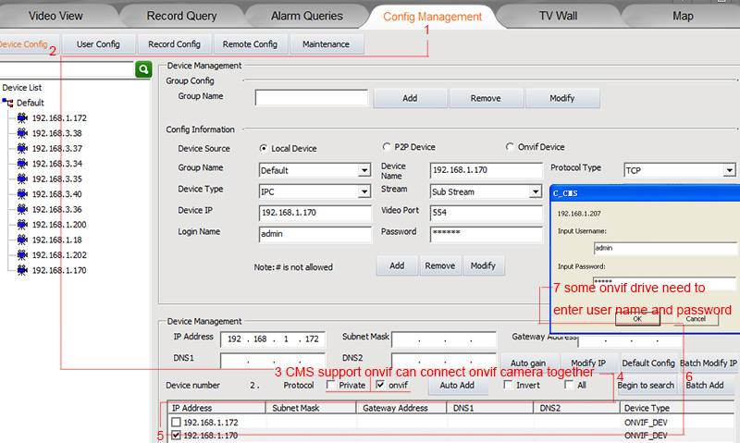
Task: Tick the checkbox for row 192.168.1.172
Action: [176, 422]
